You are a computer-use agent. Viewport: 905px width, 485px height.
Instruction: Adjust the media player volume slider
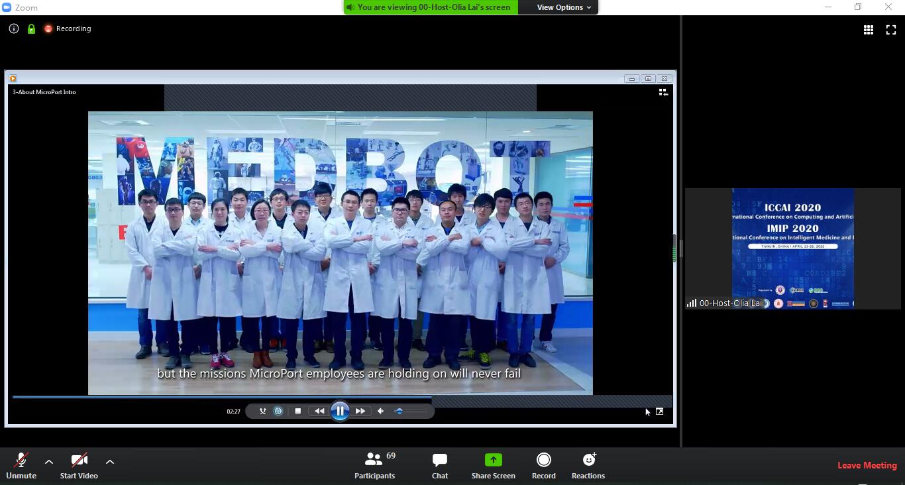[411, 411]
